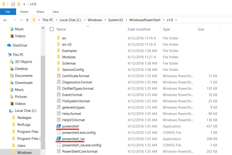This screenshot has width=232, height=155.
Task: Expand the chevron before This PC in address bar
Action: tap(39, 20)
